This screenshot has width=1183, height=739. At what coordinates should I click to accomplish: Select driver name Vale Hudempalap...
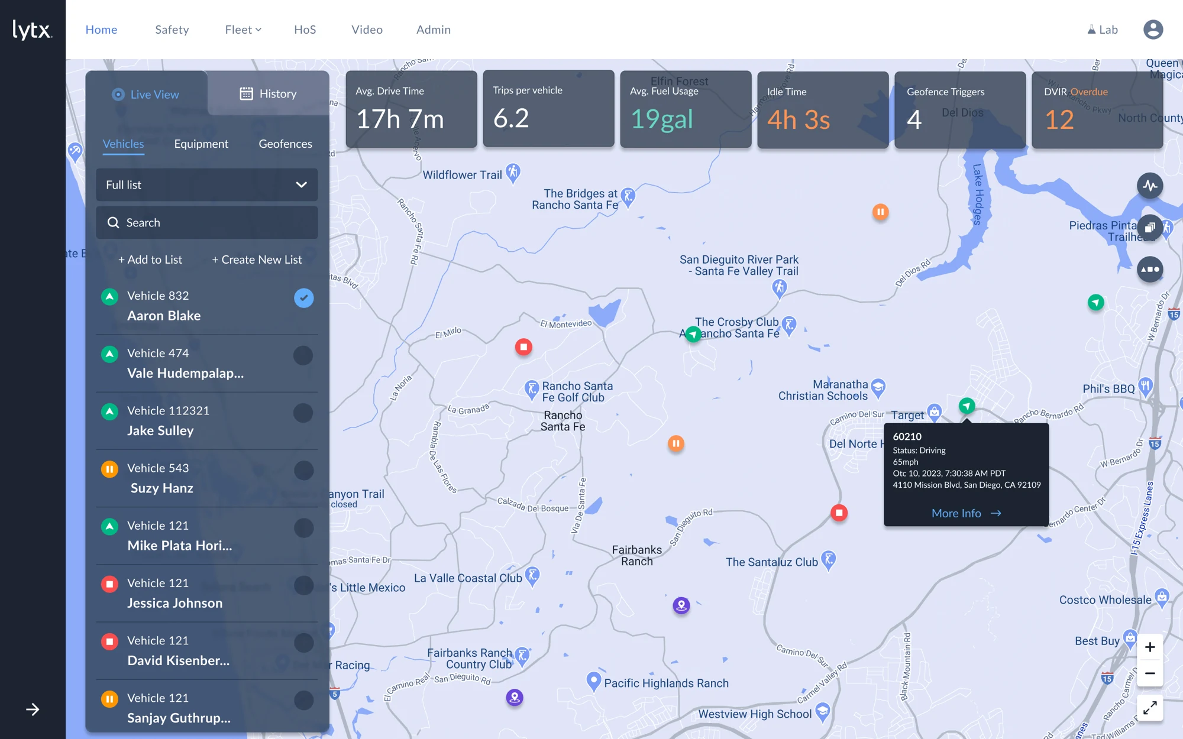coord(185,373)
